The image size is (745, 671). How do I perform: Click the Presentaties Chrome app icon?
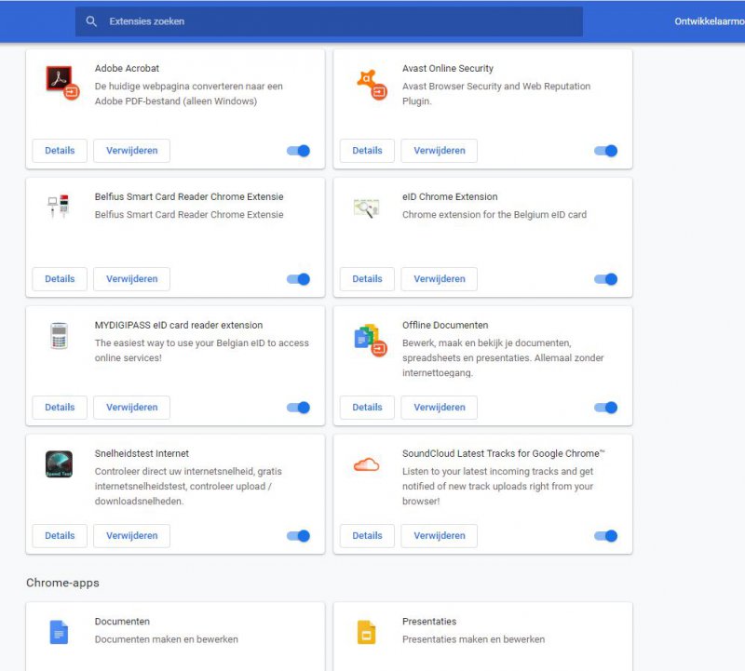[367, 633]
